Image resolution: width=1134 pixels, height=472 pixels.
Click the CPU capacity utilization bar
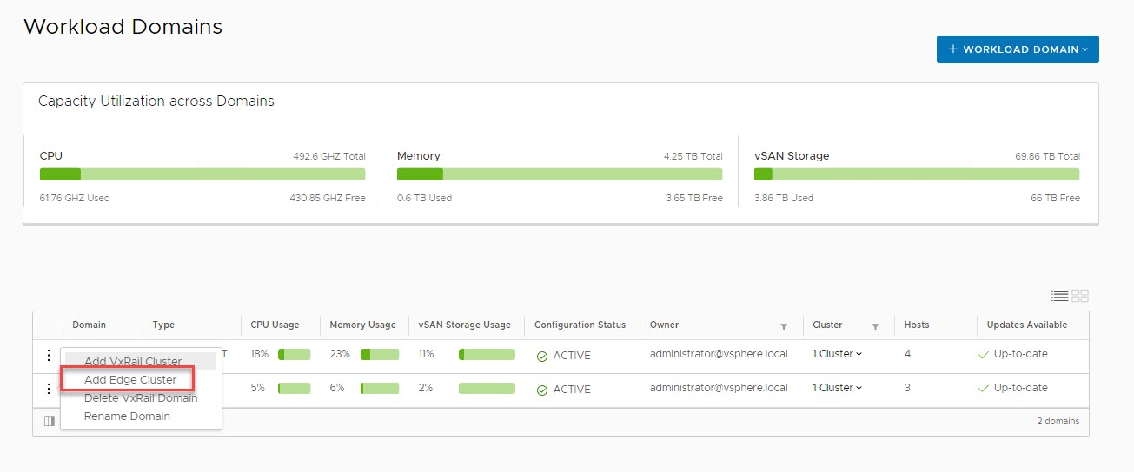click(202, 174)
